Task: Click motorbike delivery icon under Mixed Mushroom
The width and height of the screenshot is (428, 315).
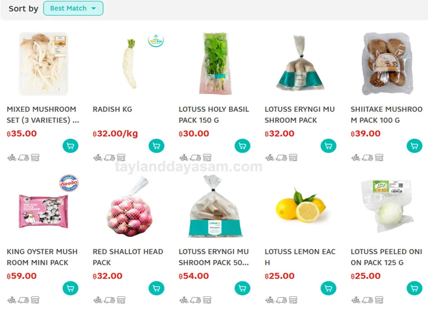Action: pos(12,158)
